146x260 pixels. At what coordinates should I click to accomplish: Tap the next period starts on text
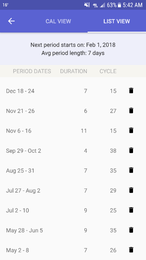point(73,45)
